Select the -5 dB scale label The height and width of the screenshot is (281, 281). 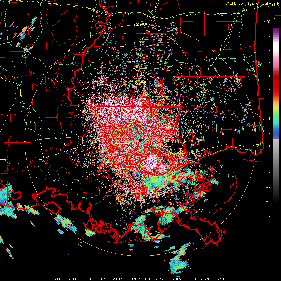268,202
